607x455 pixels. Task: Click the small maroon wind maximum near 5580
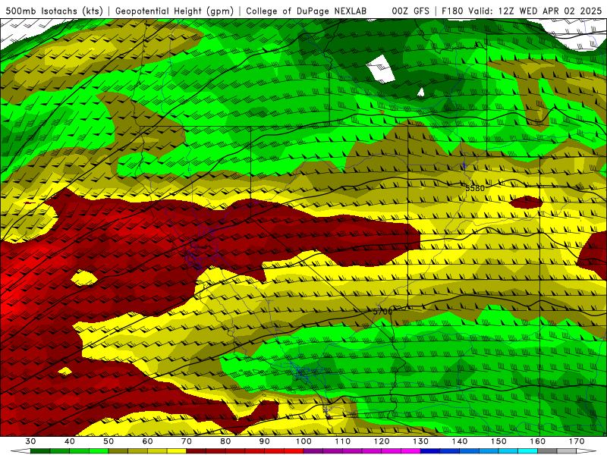[526, 202]
